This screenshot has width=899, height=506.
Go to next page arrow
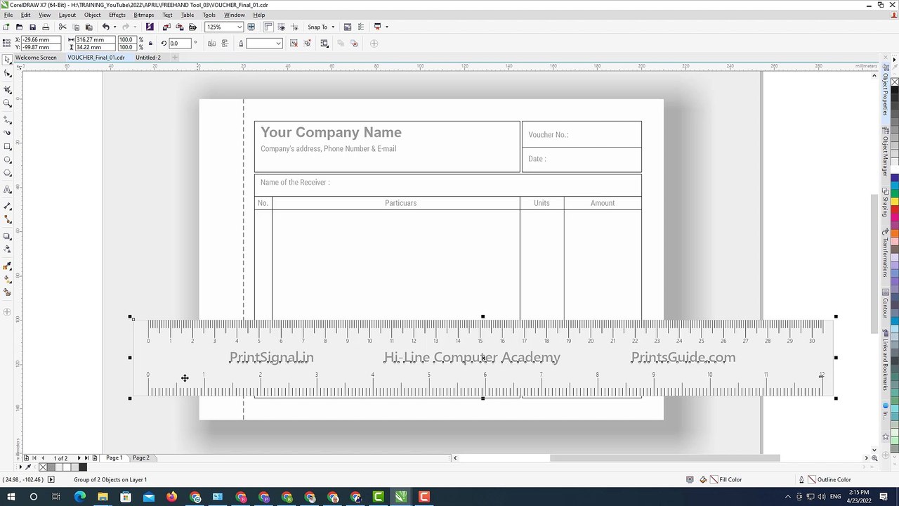click(x=79, y=458)
